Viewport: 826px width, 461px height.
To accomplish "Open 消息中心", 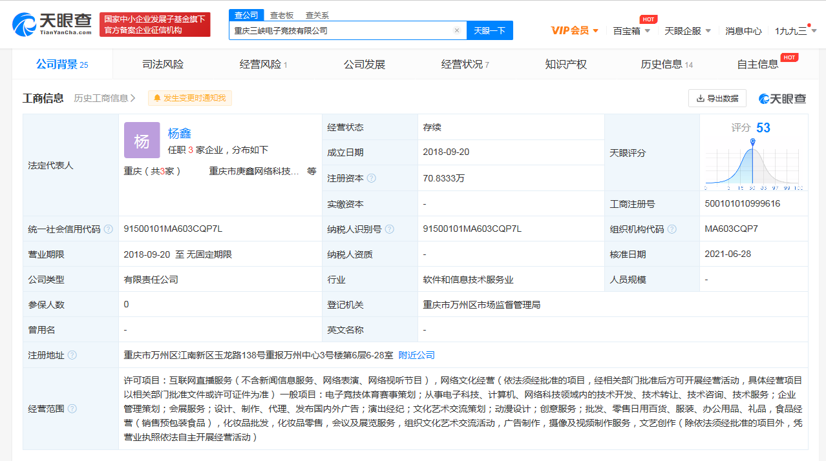I will click(x=743, y=30).
